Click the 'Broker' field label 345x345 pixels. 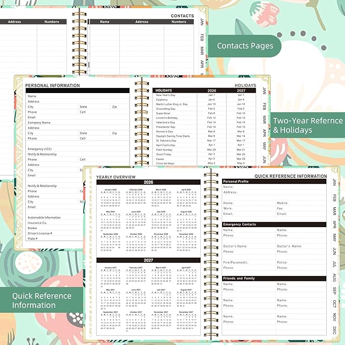point(33,228)
